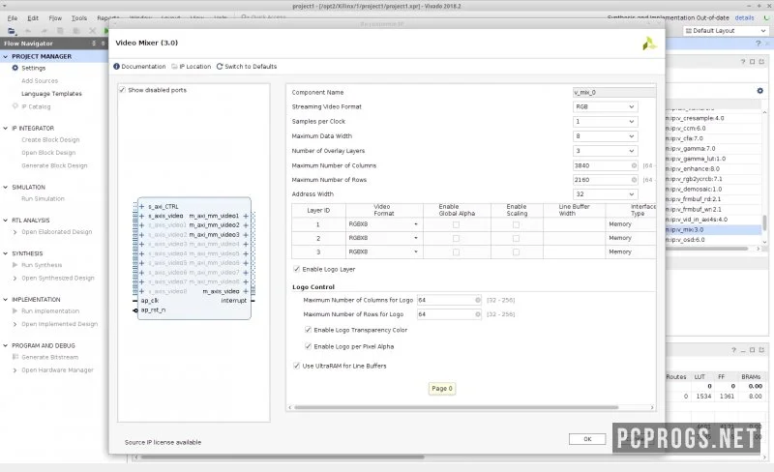774x472 pixels.
Task: Click the Xilinx logo in dialog header
Action: click(649, 44)
